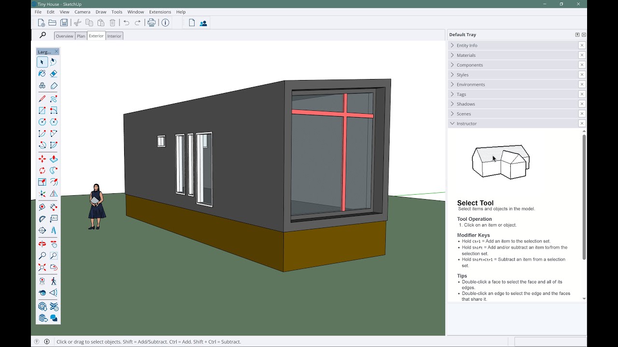Close the Shadows panel
The image size is (618, 347).
point(582,104)
